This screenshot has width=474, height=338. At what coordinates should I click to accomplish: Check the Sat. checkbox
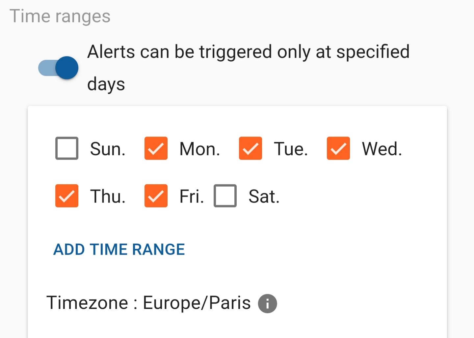click(225, 196)
